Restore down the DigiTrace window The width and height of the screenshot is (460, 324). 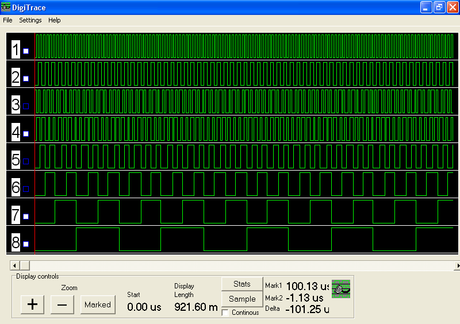coord(439,7)
